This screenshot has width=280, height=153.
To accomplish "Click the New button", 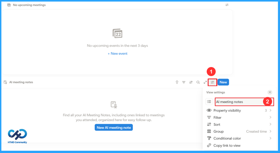I will 223,82.
